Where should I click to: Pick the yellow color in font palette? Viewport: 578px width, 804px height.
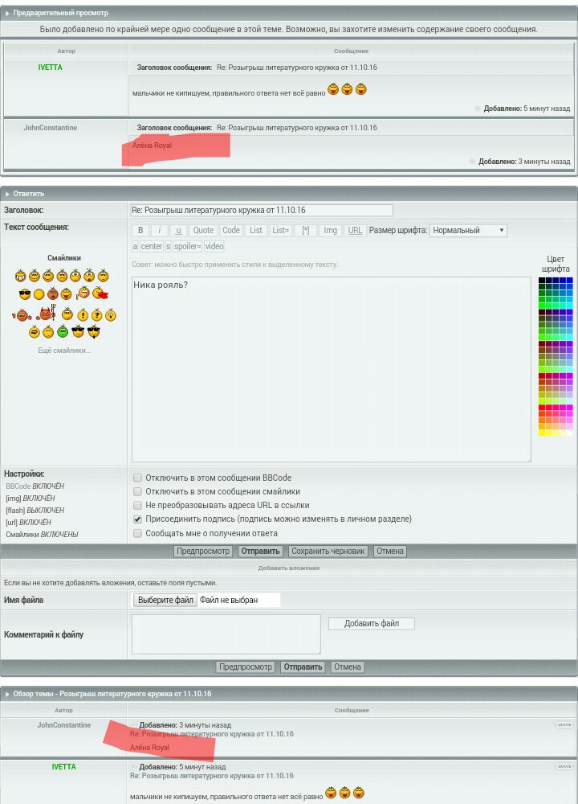pyautogui.click(x=542, y=433)
